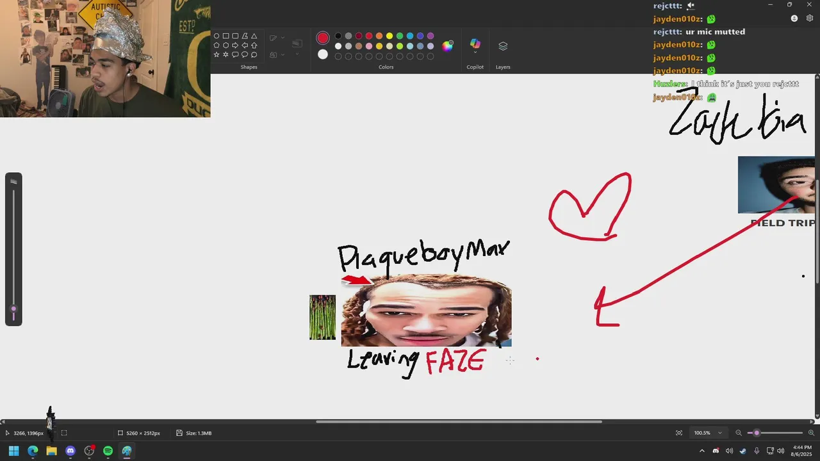
Task: Open the zoom level 100.5% dropdown
Action: (x=709, y=433)
